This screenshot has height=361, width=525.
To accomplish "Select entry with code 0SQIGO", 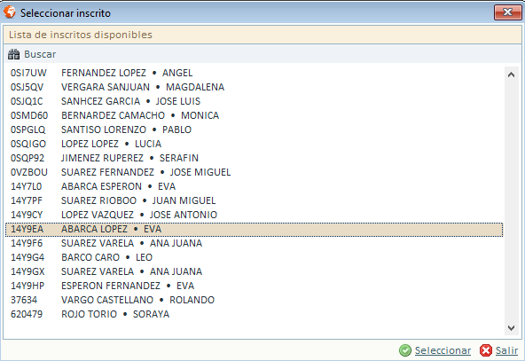I will [255, 144].
